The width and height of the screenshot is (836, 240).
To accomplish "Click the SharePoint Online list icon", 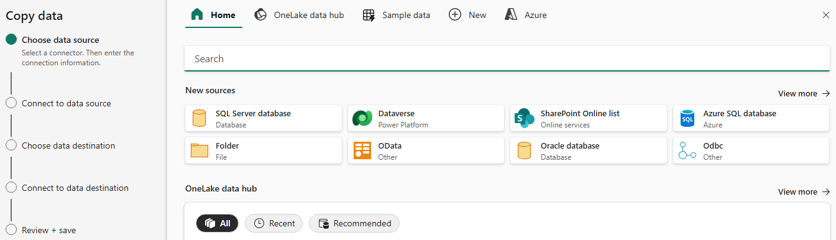I will tap(525, 118).
